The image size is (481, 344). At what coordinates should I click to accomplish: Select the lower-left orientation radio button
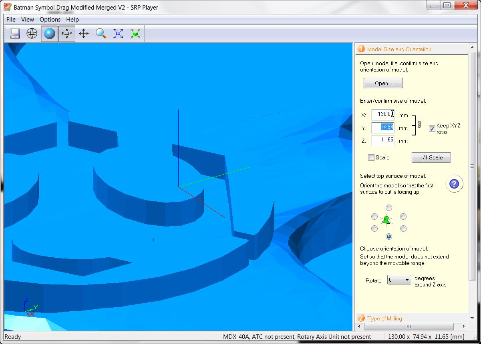click(x=374, y=229)
